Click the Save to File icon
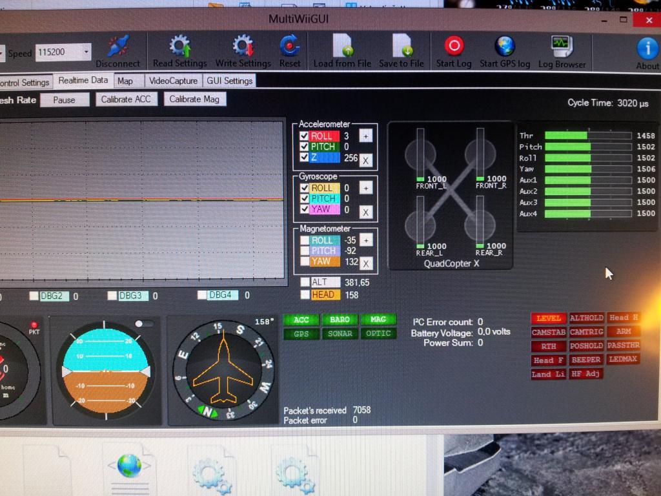Viewport: 661px width, 496px height. 402,46
